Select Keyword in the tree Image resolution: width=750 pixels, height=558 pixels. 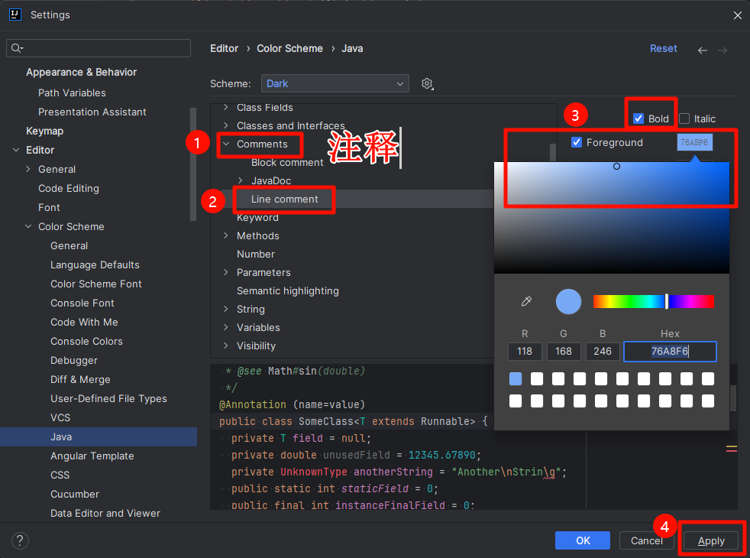[257, 217]
